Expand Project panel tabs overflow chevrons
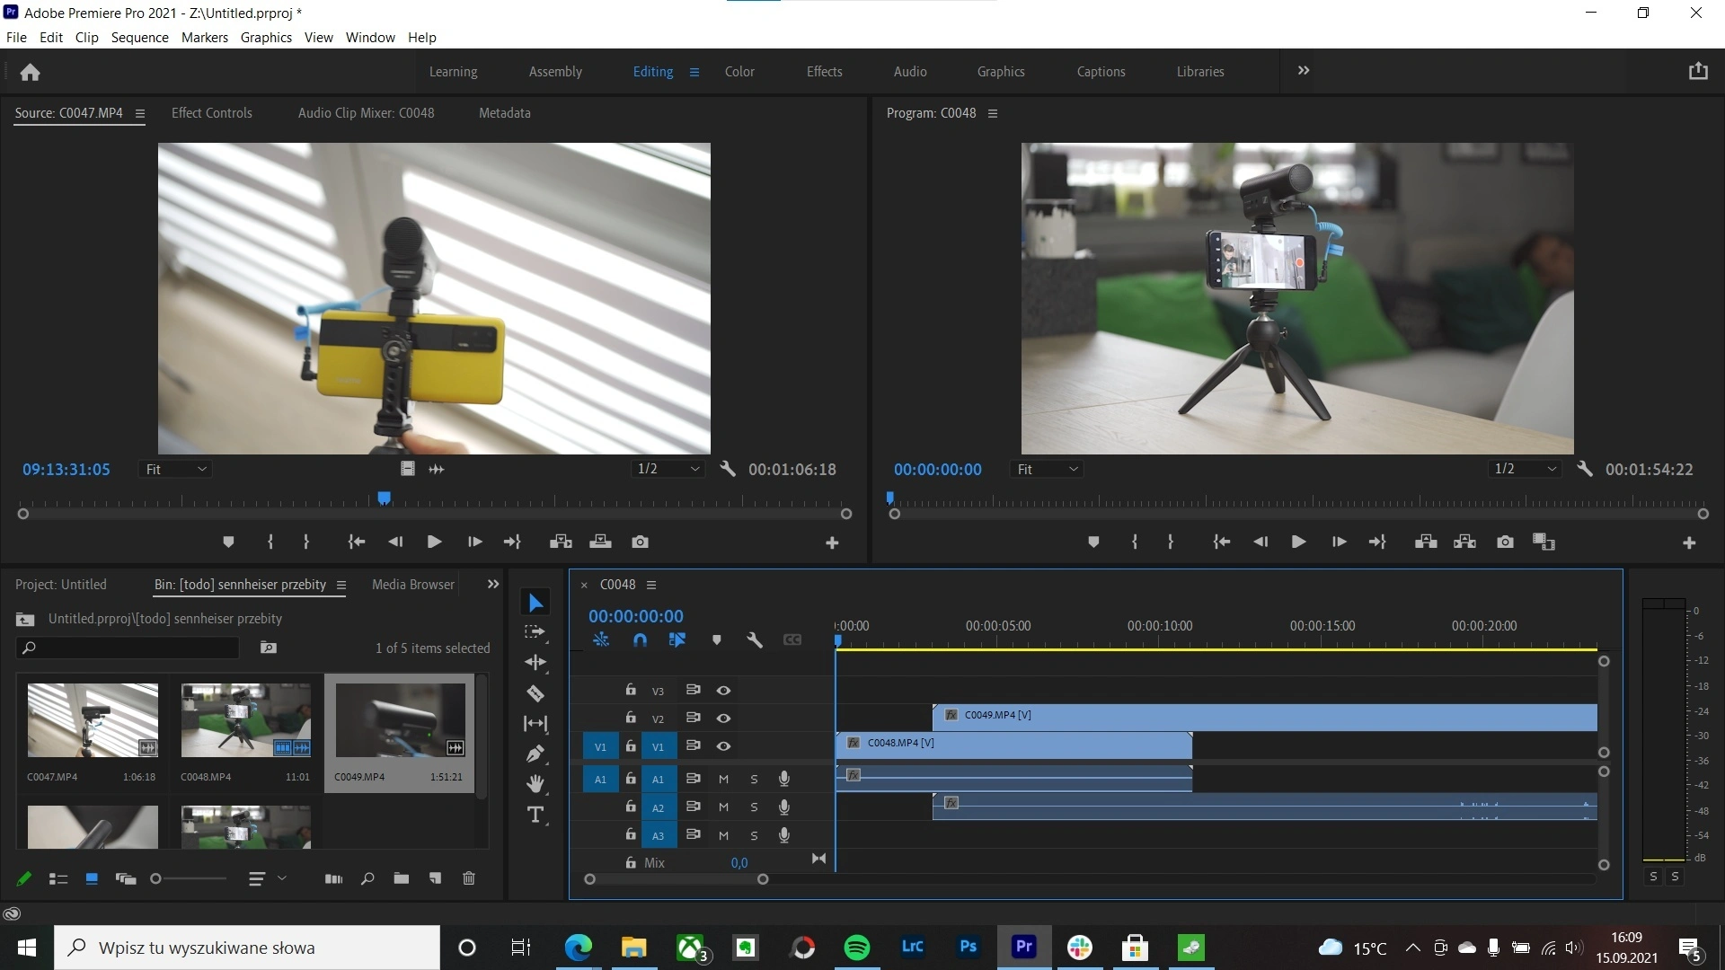 click(492, 584)
